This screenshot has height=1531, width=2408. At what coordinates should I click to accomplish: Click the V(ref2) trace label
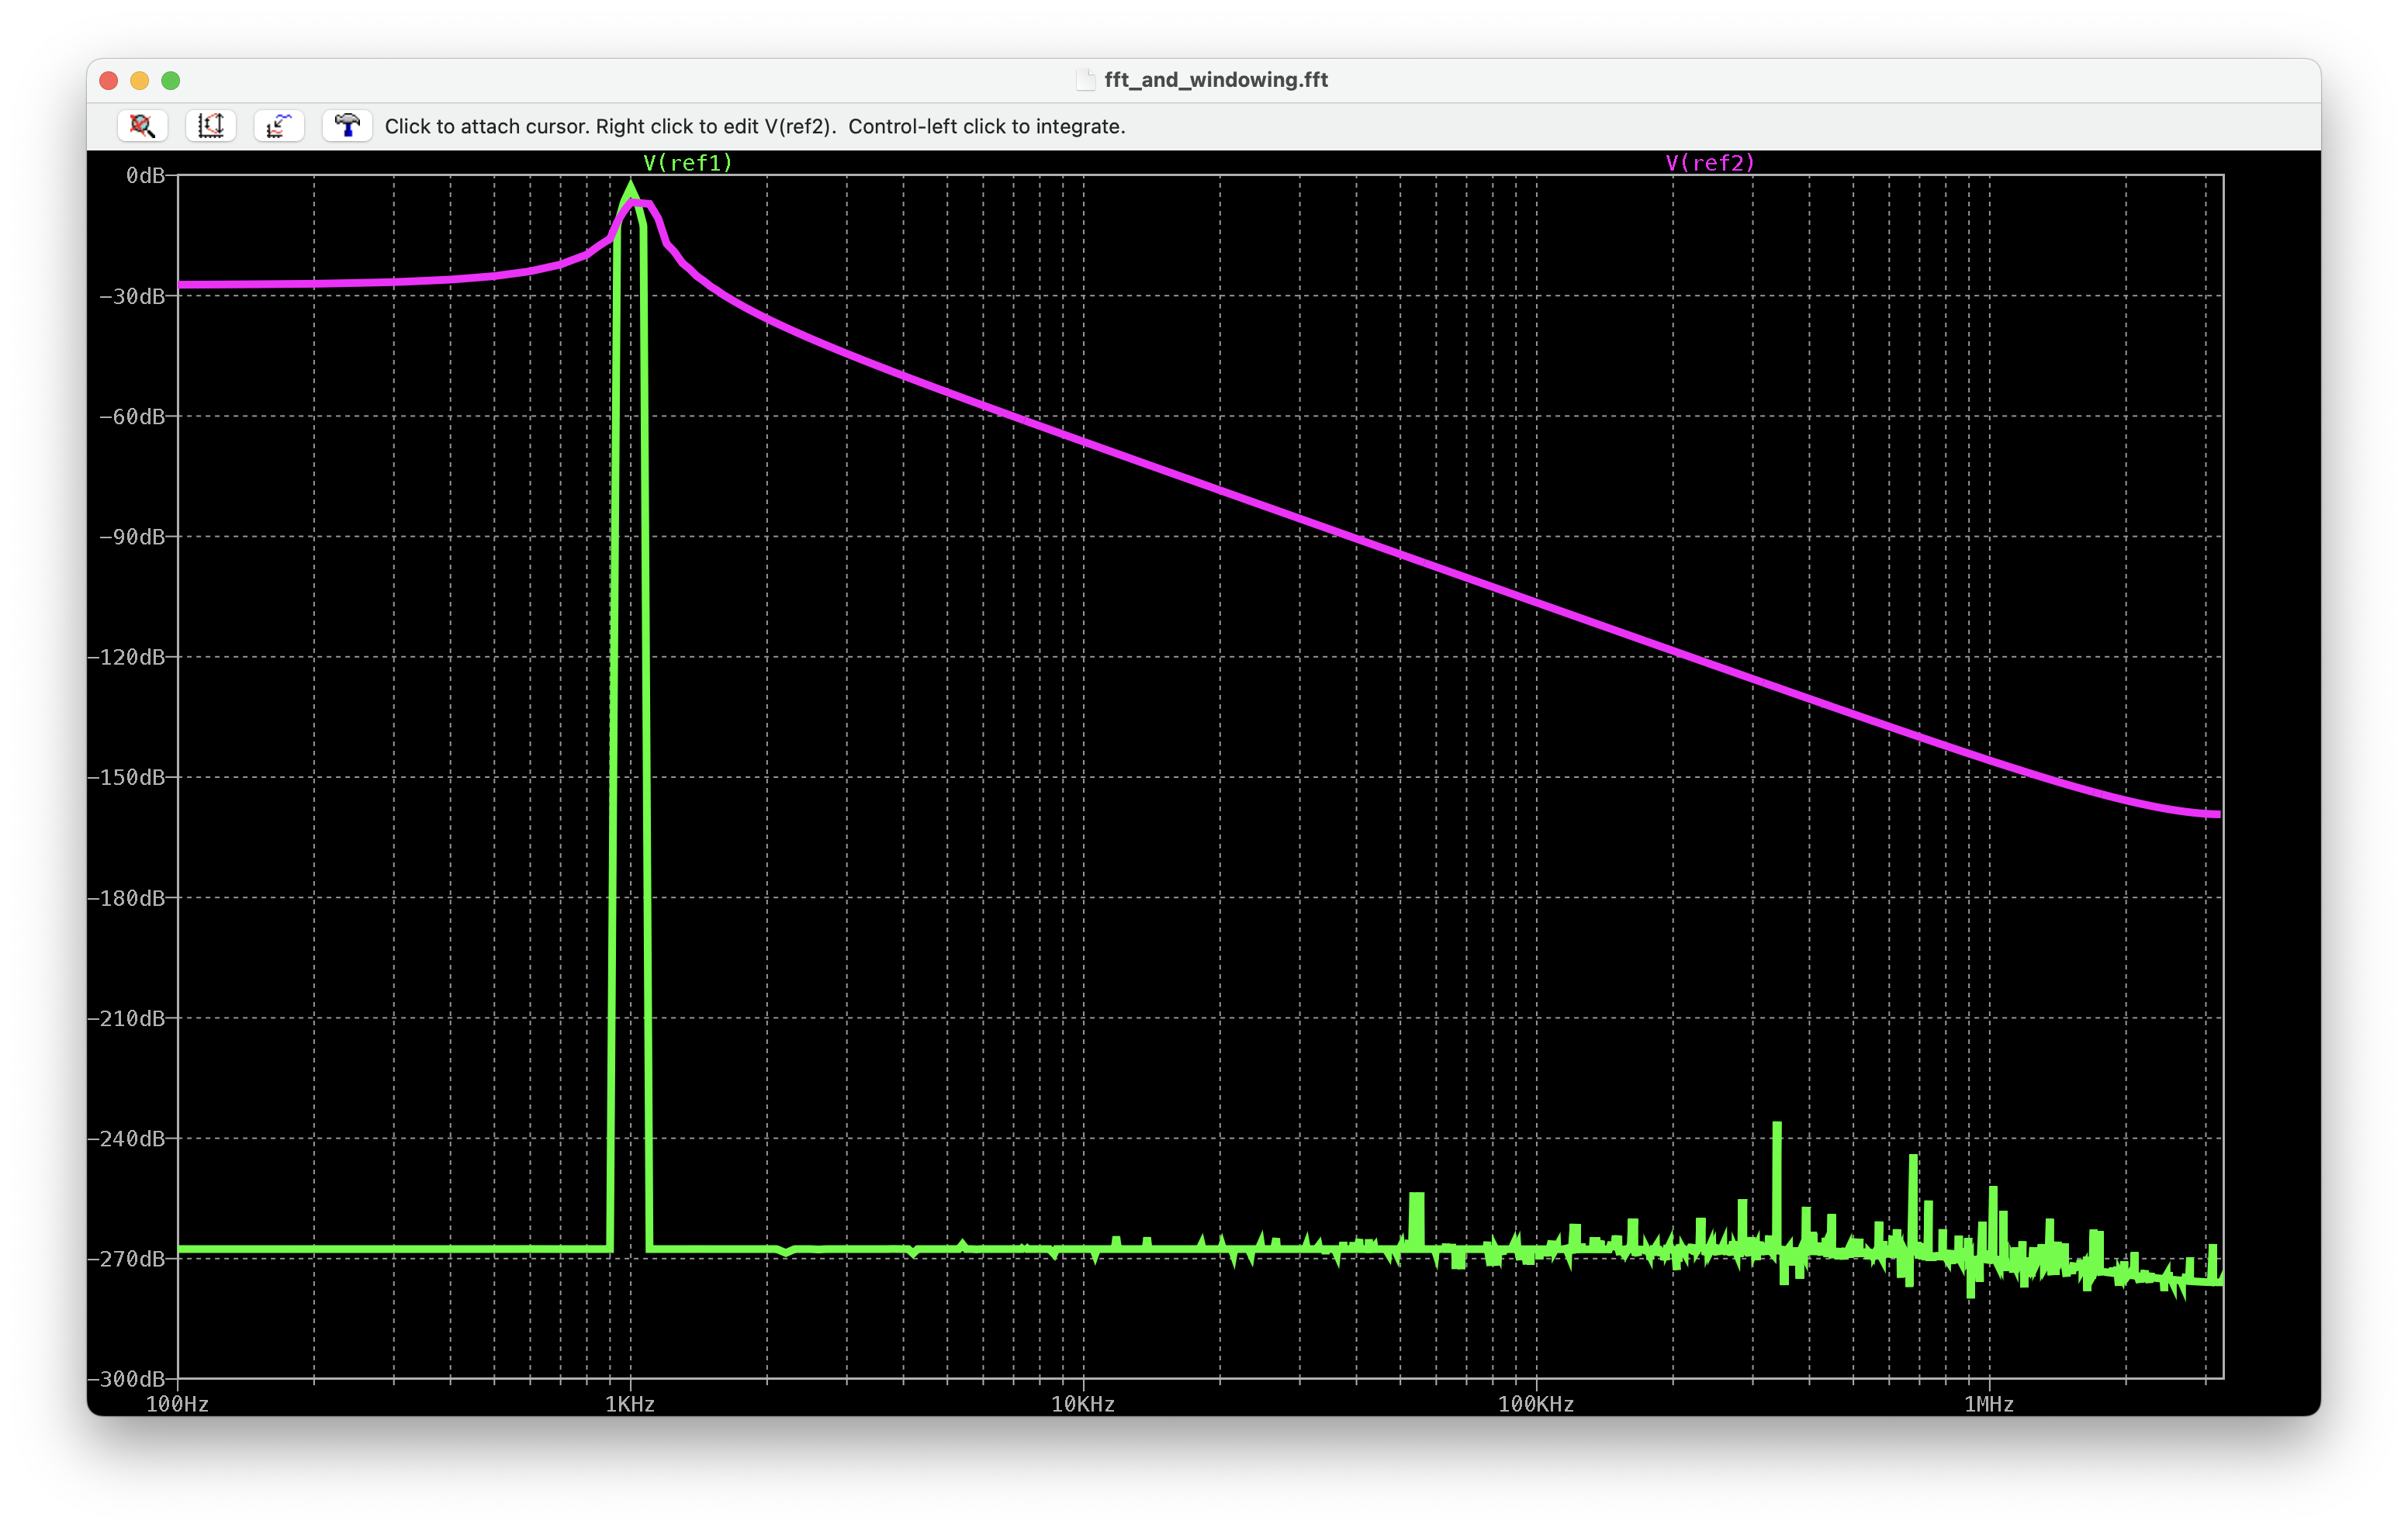coord(1709,163)
